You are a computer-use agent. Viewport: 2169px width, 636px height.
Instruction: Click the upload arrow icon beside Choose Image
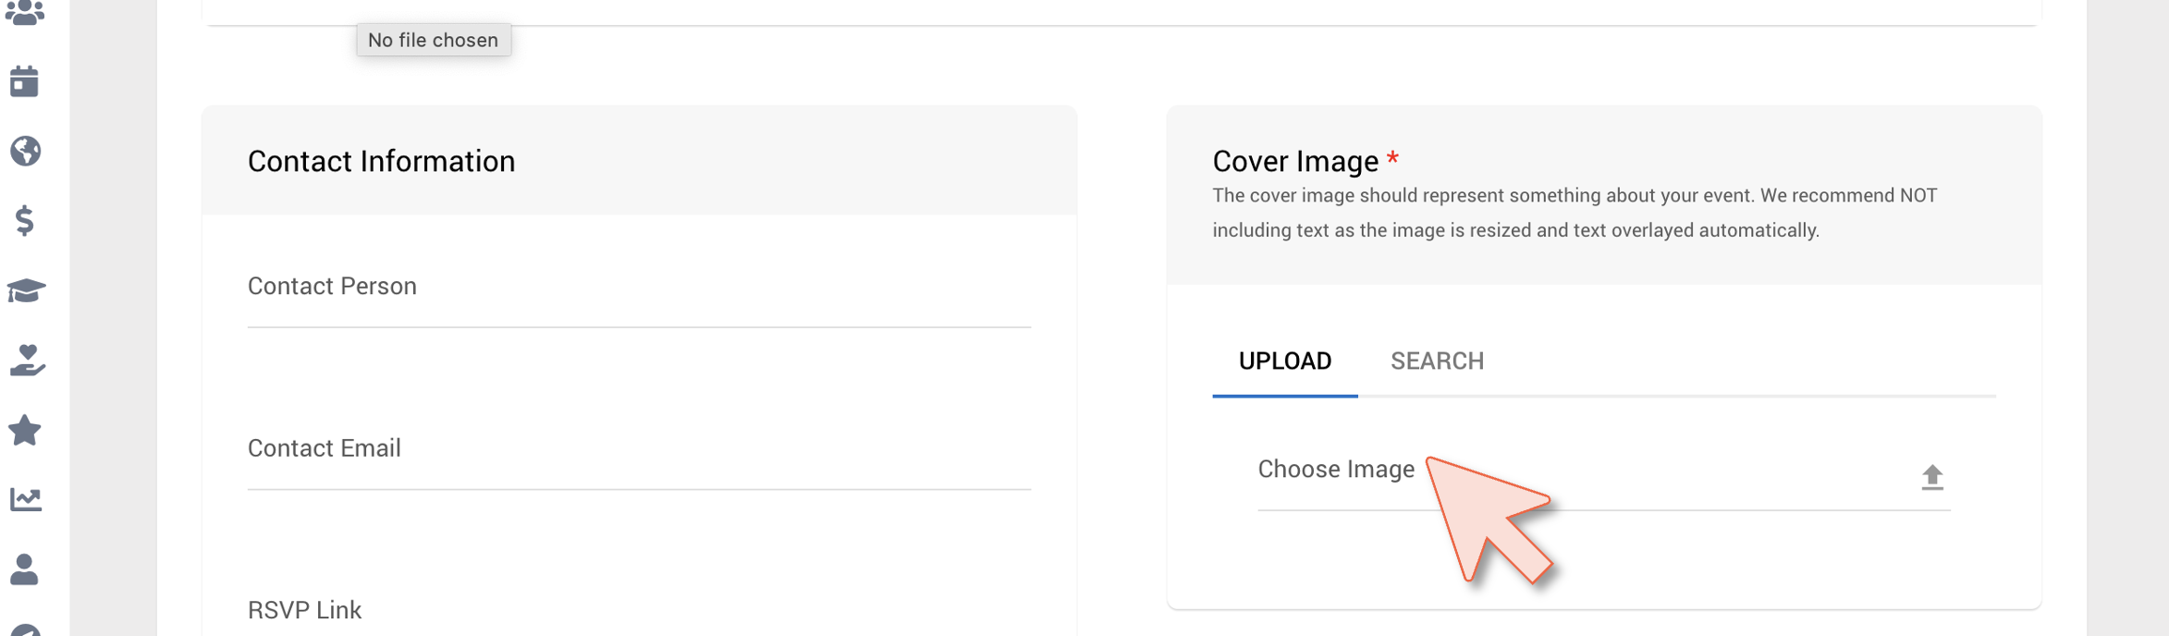pos(1931,477)
